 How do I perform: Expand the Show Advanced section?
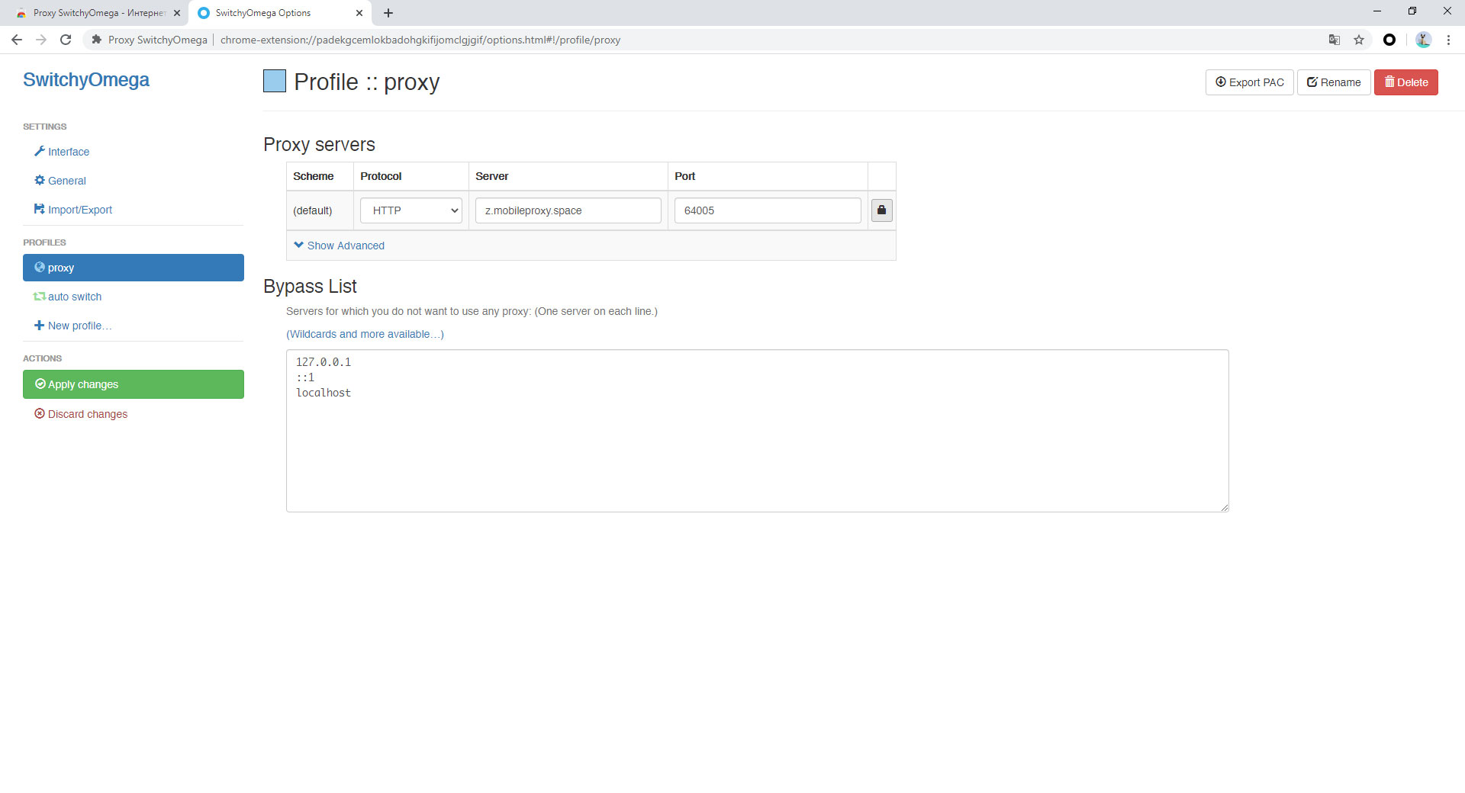pos(339,246)
